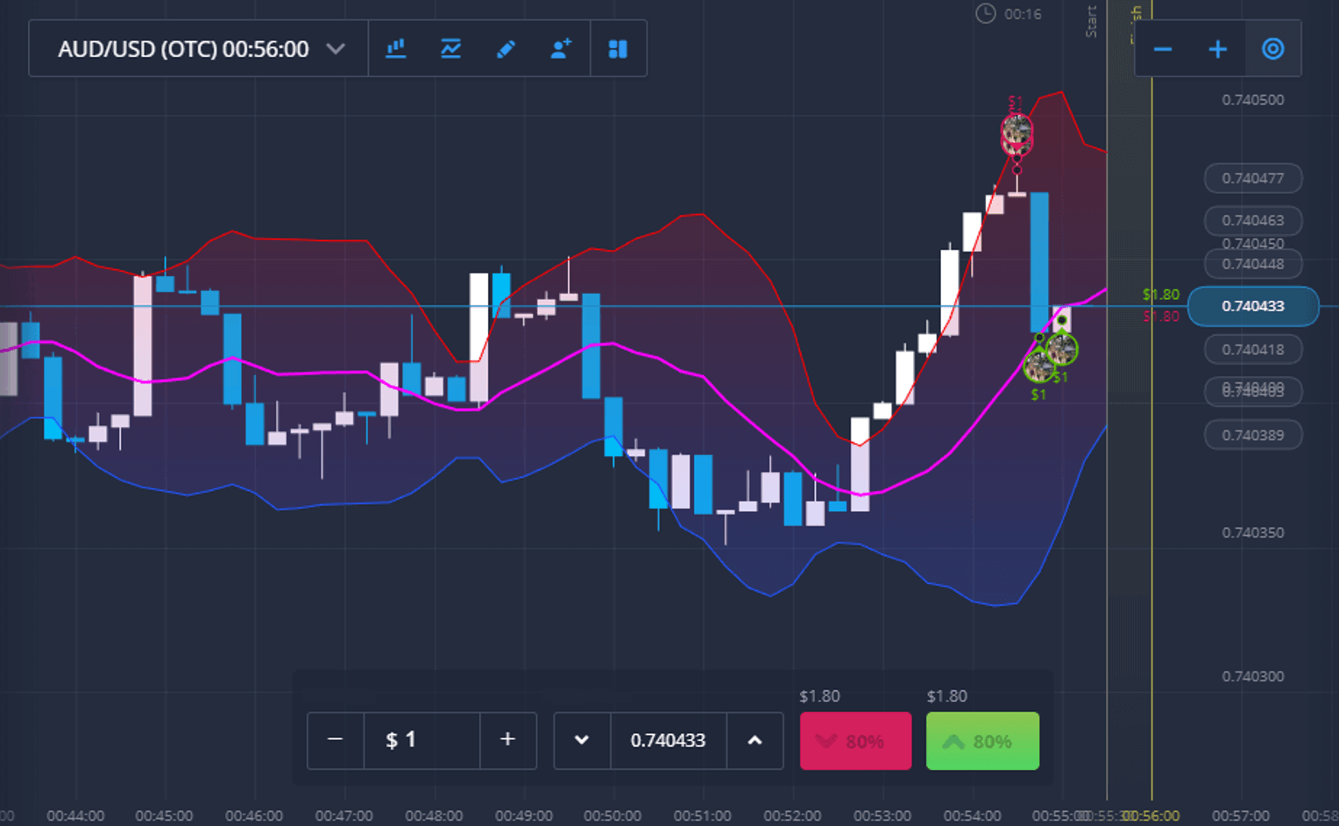Lower strike price with down chevron
The image size is (1339, 826).
click(x=582, y=740)
